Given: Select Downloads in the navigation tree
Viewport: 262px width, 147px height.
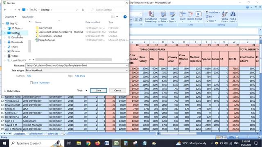Looking at the screenshot, I should pyautogui.click(x=17, y=42).
